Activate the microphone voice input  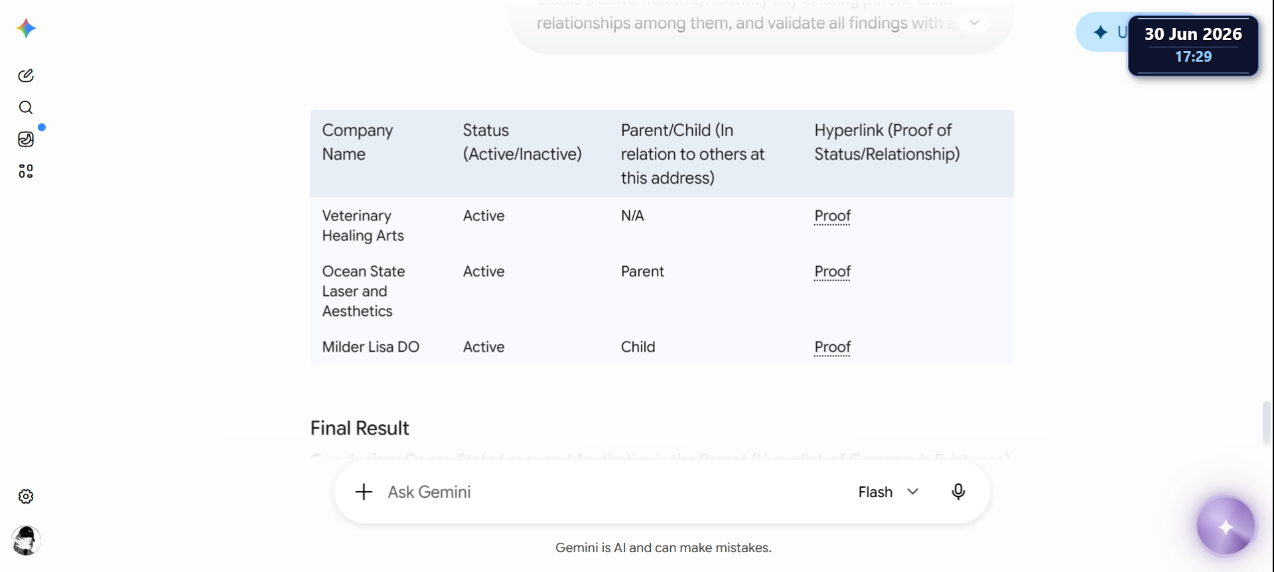click(x=958, y=492)
